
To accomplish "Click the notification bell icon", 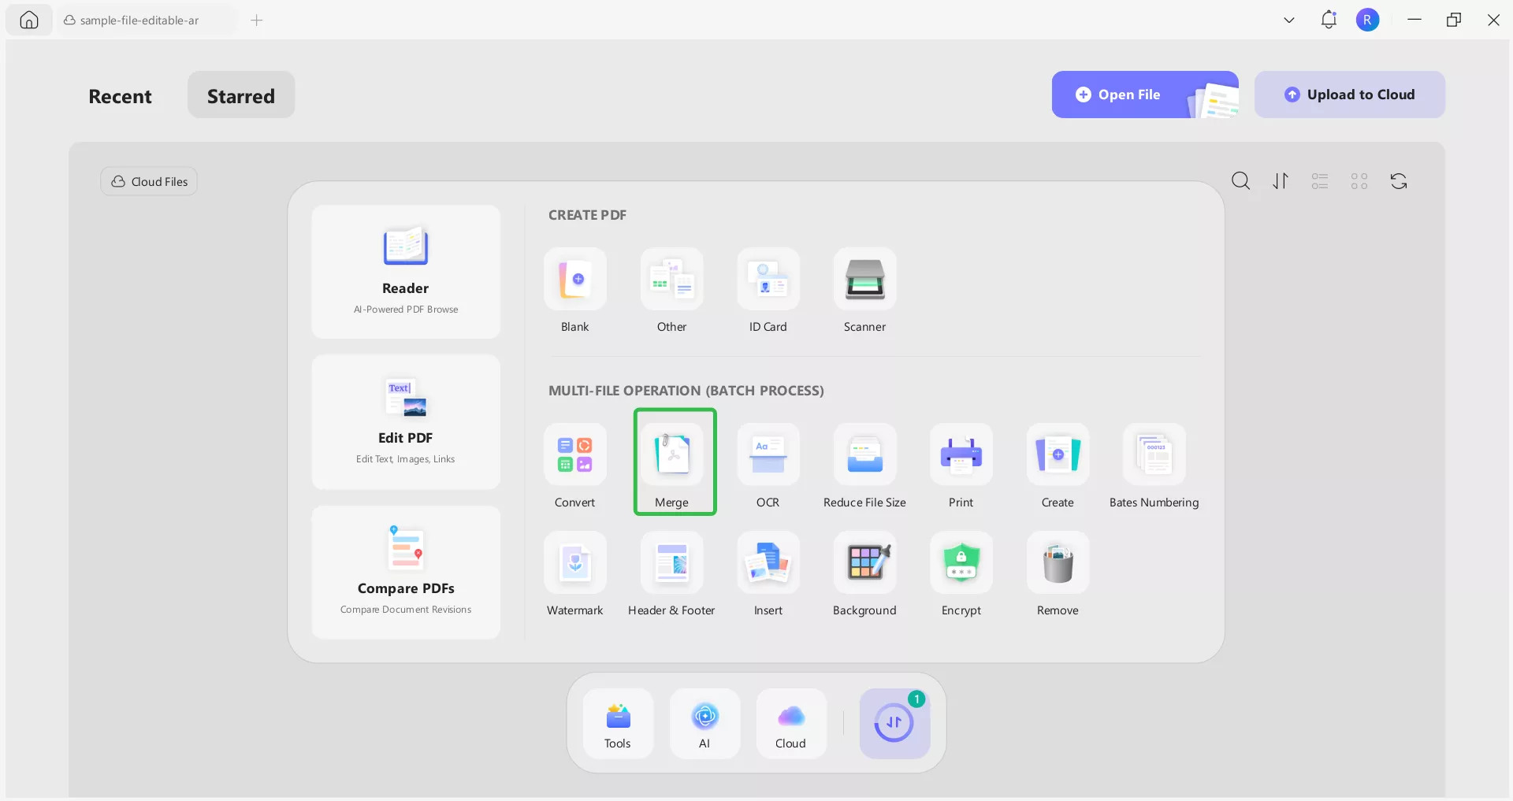I will pos(1329,20).
